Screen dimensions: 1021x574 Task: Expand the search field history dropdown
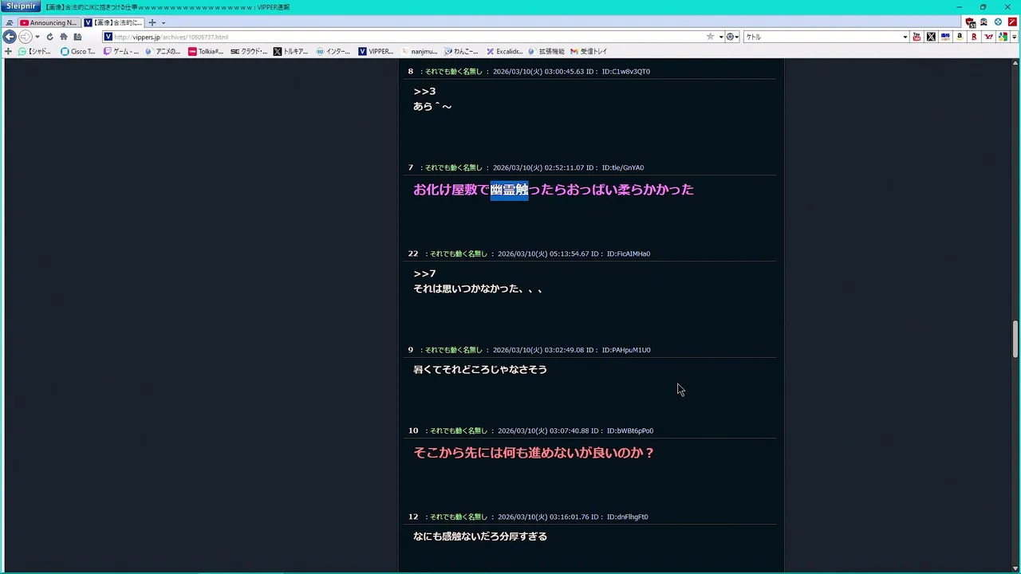click(905, 37)
